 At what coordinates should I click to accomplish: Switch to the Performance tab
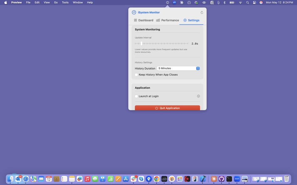tap(168, 20)
